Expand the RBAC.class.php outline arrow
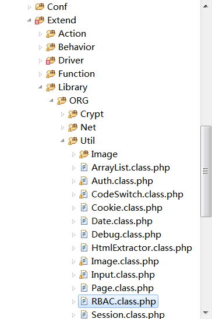Viewport: 212px width, 319px height. click(73, 302)
